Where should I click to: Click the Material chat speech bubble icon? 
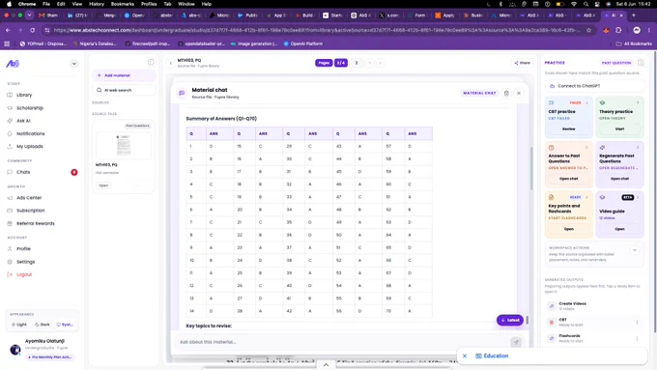(182, 93)
